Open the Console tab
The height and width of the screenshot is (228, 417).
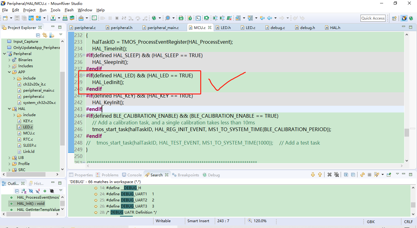coord(132,175)
